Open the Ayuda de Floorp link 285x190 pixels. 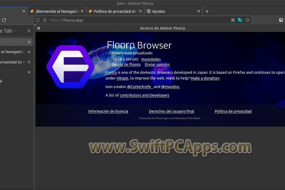[x=126, y=65]
